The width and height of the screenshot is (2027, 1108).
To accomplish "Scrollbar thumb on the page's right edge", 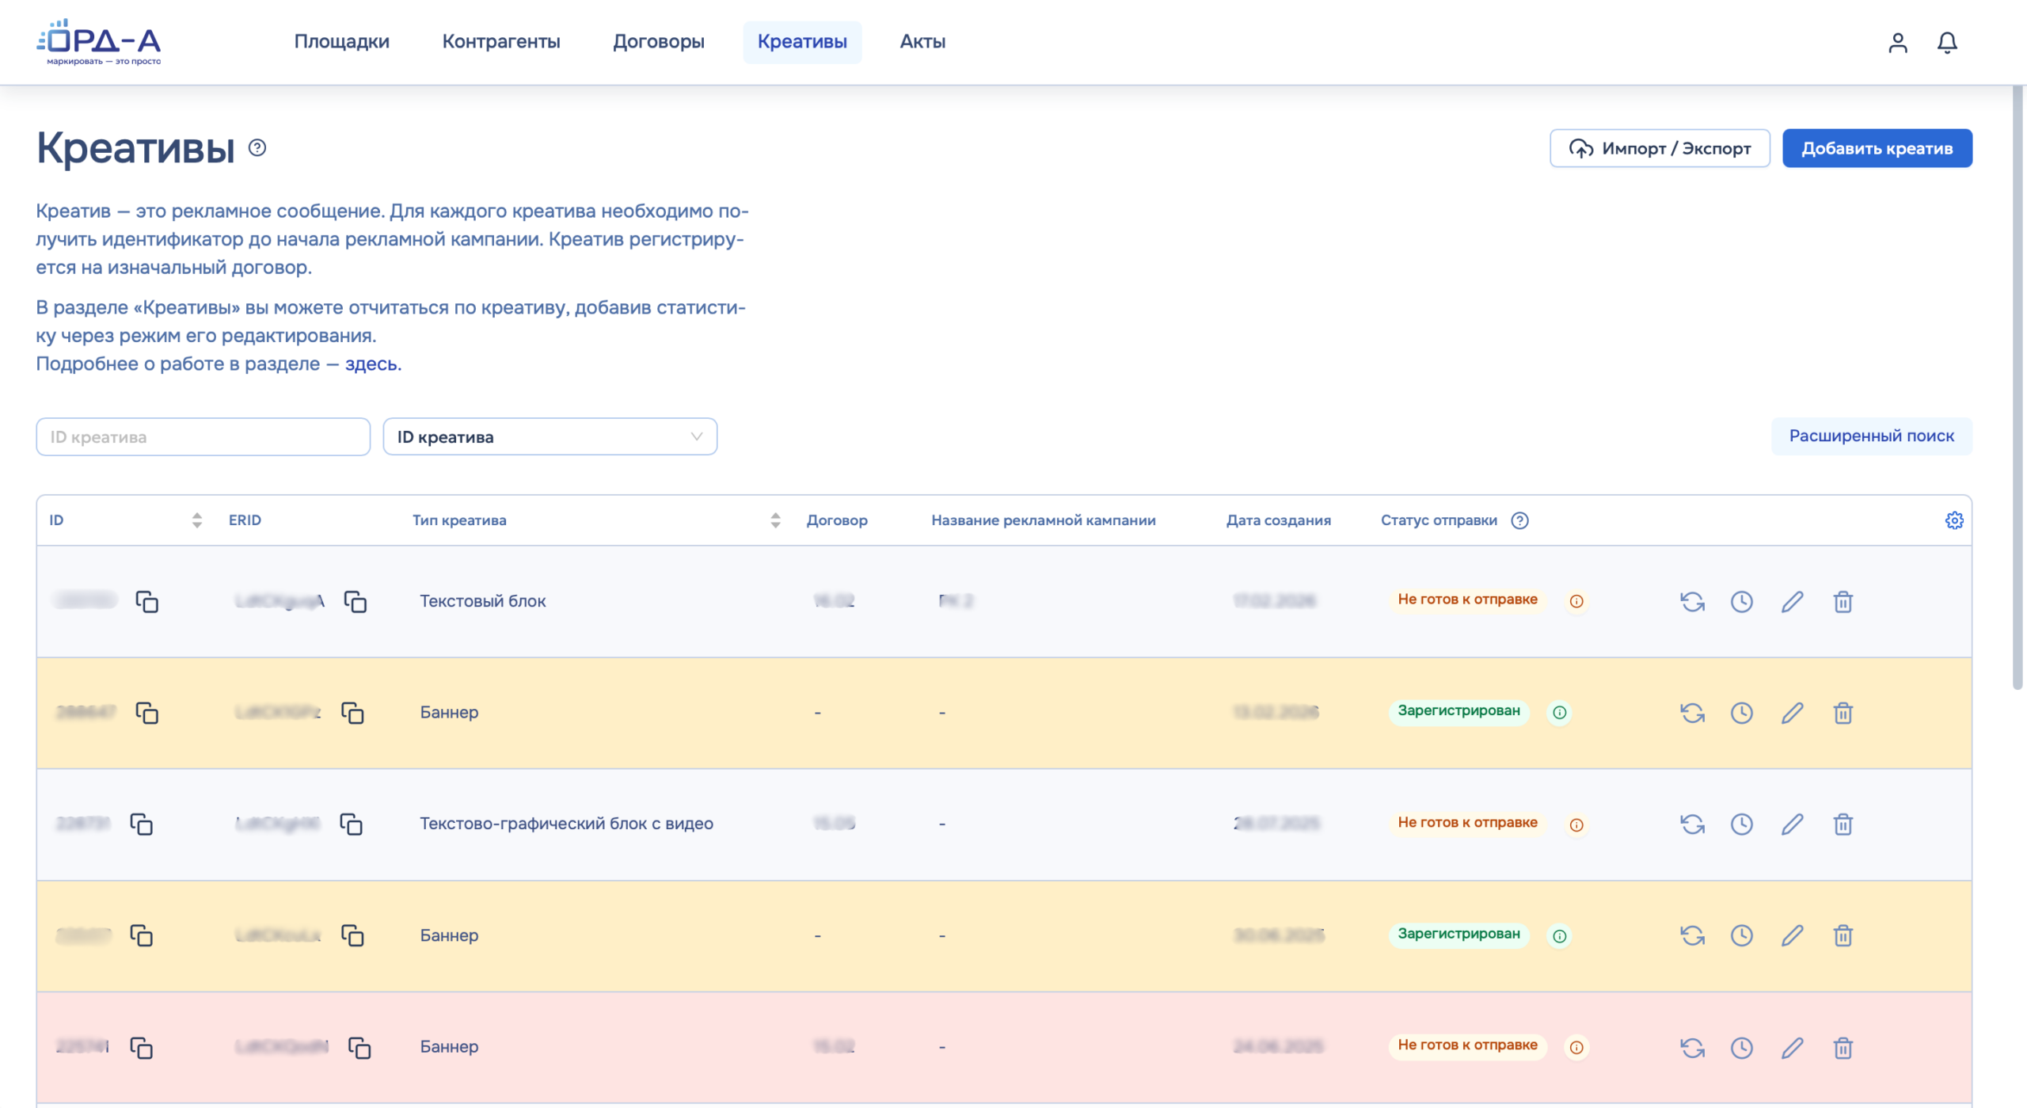I will click(2017, 388).
